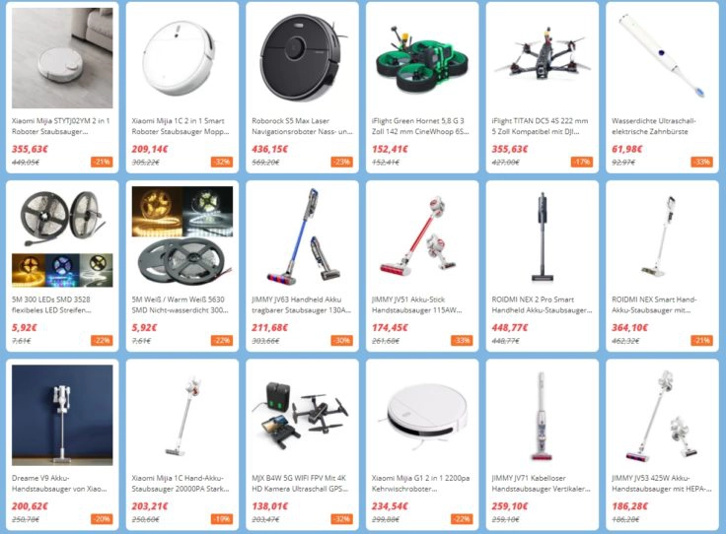Image resolution: width=726 pixels, height=534 pixels.
Task: Click the Xiaomi Mijia 1C robot thumbnail
Action: point(181,58)
